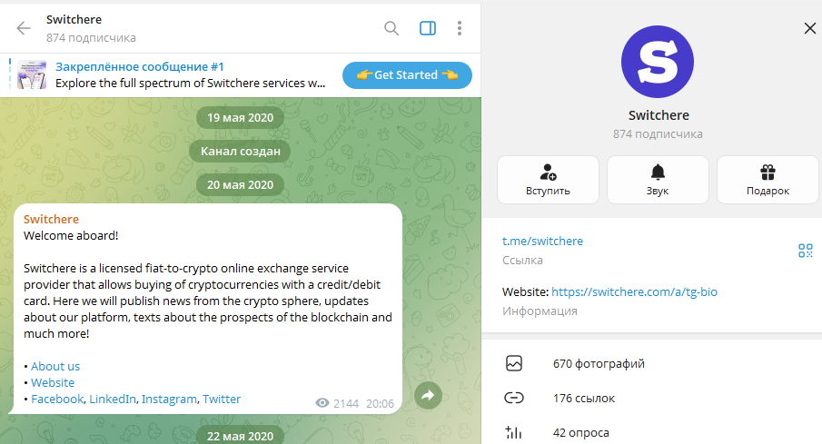Screen dimensions: 822x444
Task: Open pinned message #1
Action: coord(191,75)
